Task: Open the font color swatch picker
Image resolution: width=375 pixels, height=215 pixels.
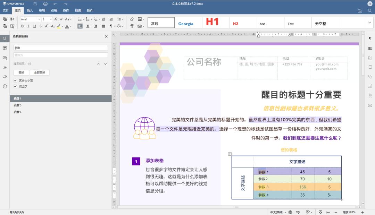Action: [x=71, y=26]
